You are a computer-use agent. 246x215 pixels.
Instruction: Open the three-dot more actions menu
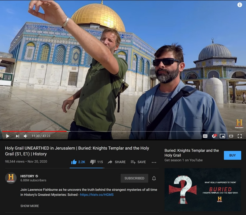coord(154,162)
